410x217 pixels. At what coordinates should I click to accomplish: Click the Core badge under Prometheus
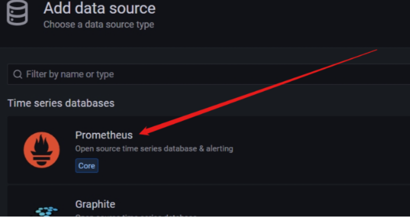[x=87, y=166]
